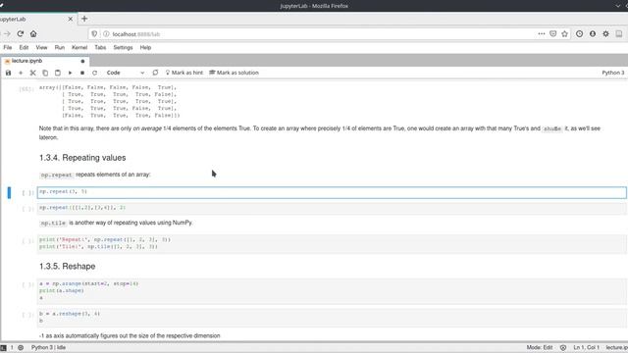Screen dimensions: 628x353
Task: Click the 1.3.5. Reshape heading
Action: pos(68,267)
